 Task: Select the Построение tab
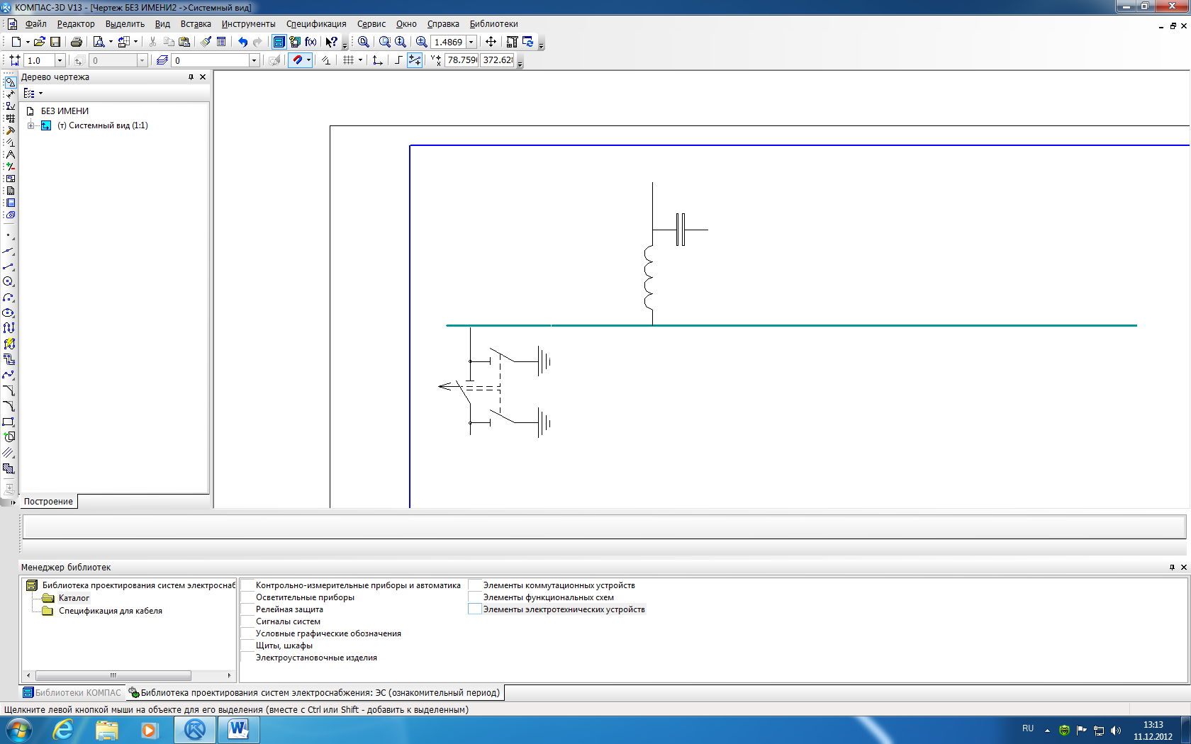tap(48, 502)
